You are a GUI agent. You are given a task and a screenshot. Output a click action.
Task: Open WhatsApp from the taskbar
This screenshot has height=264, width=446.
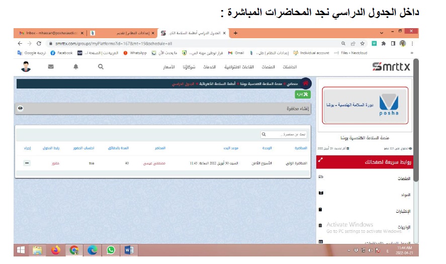(x=111, y=250)
